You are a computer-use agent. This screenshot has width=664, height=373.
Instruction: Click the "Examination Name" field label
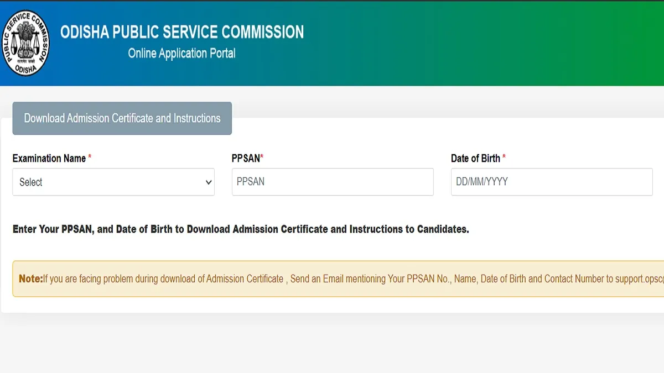(x=49, y=159)
